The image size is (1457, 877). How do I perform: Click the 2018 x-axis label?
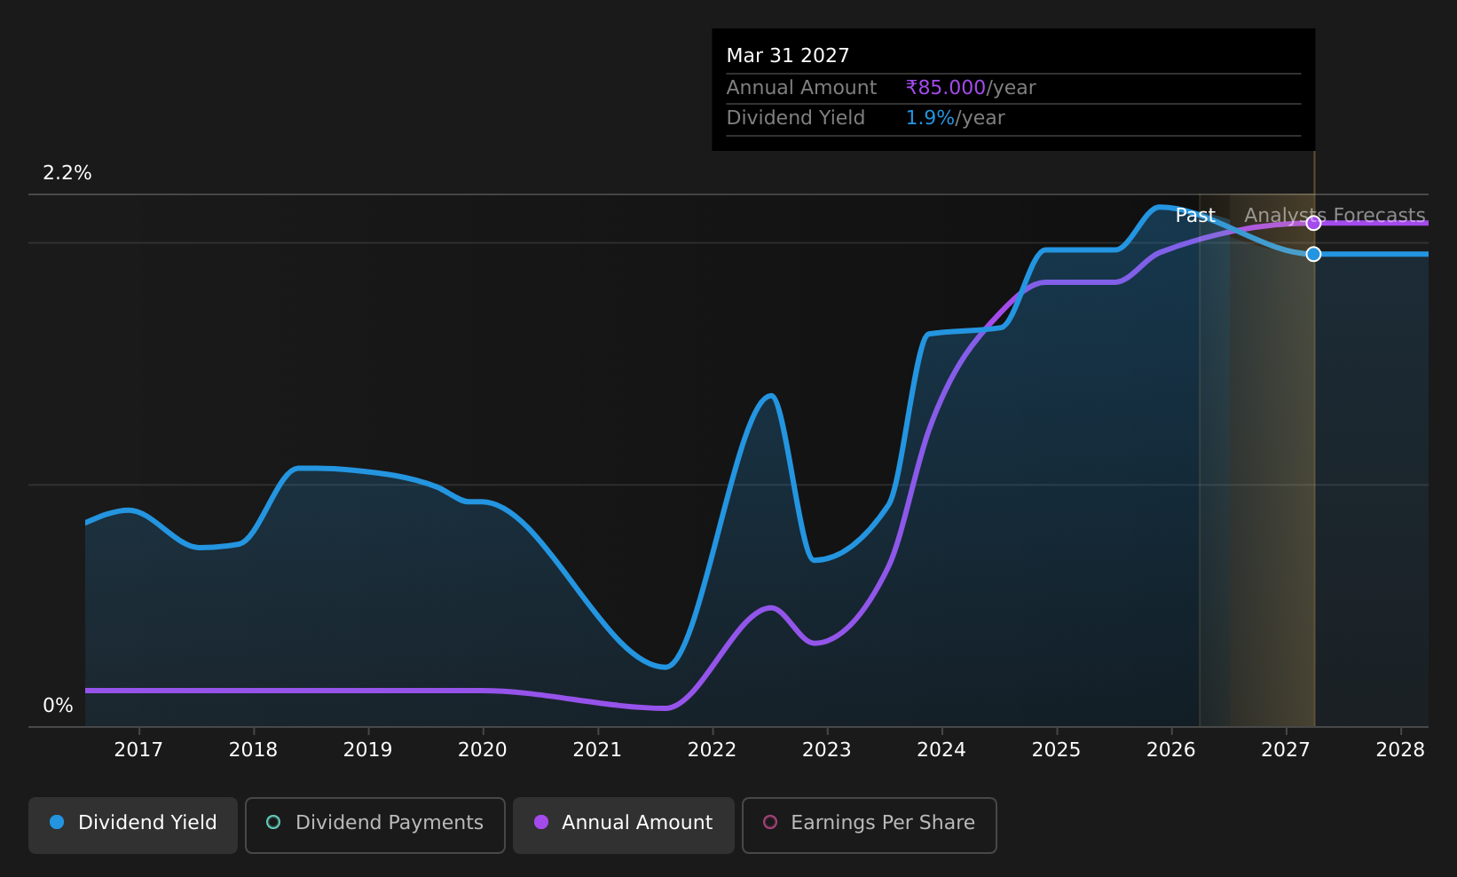coord(253,750)
